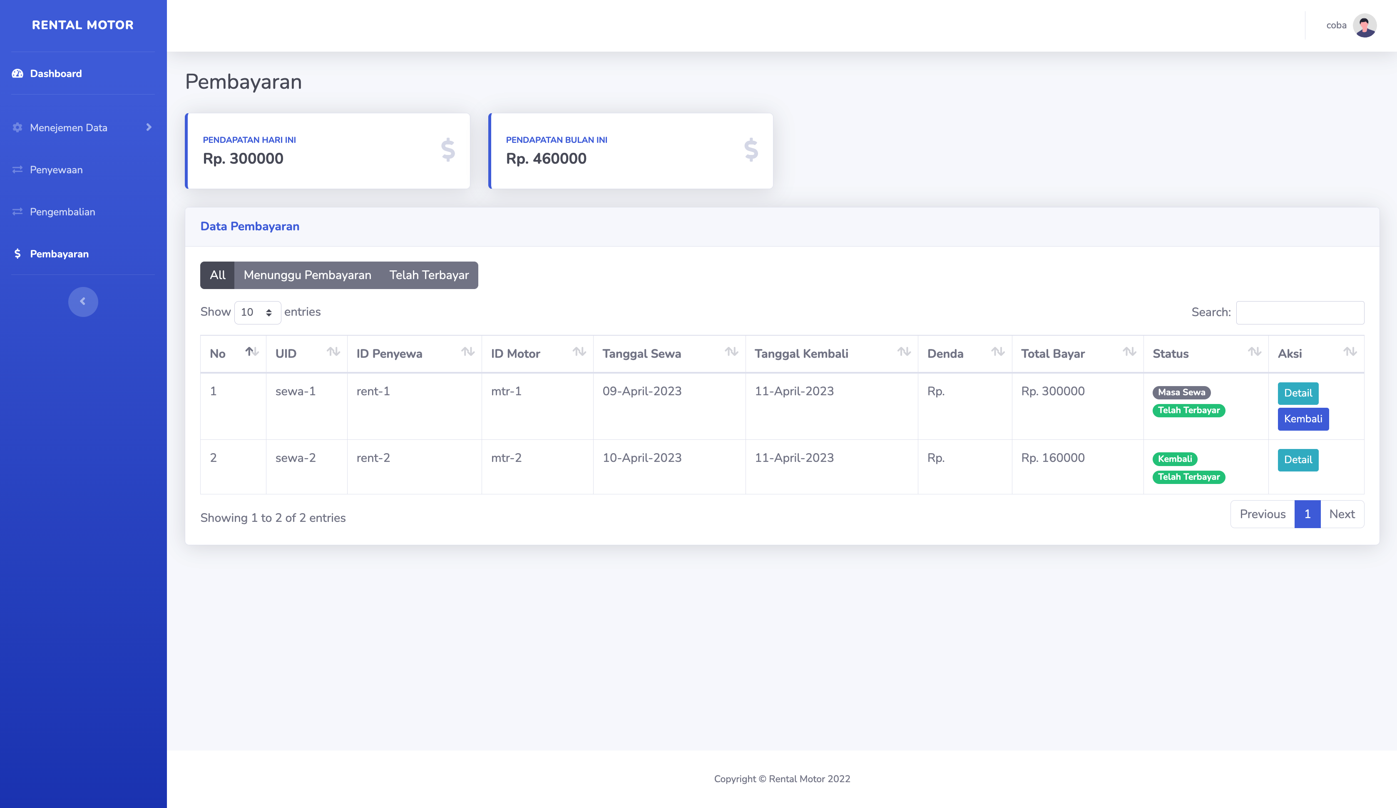Toggle sorting on the Status column
This screenshot has height=808, width=1397.
click(1255, 352)
